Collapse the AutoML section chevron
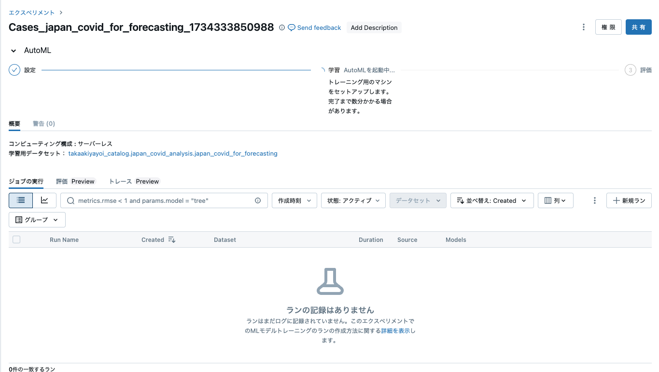This screenshot has width=659, height=372. [x=13, y=50]
